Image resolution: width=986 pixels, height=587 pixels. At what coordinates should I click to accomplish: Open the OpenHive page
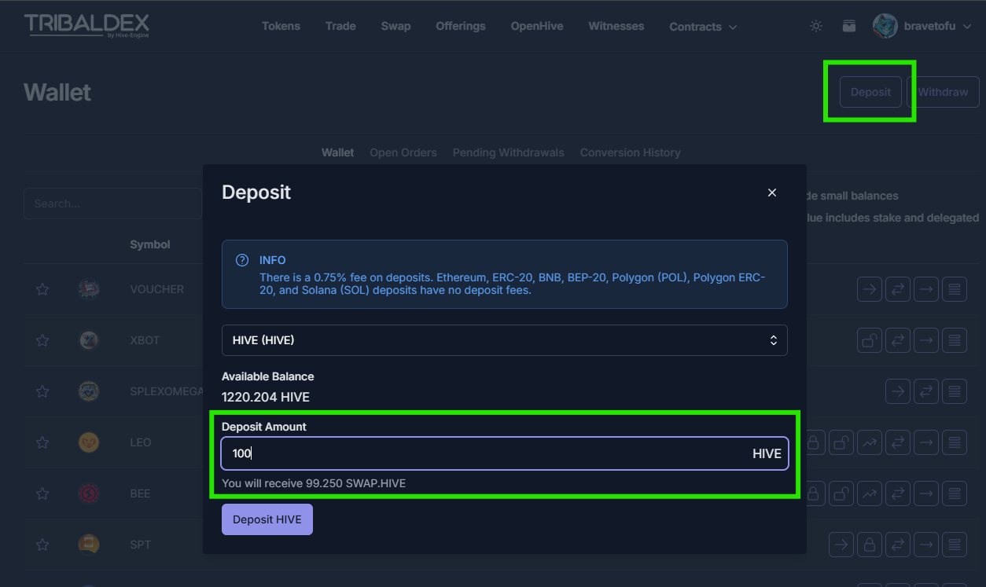(537, 26)
